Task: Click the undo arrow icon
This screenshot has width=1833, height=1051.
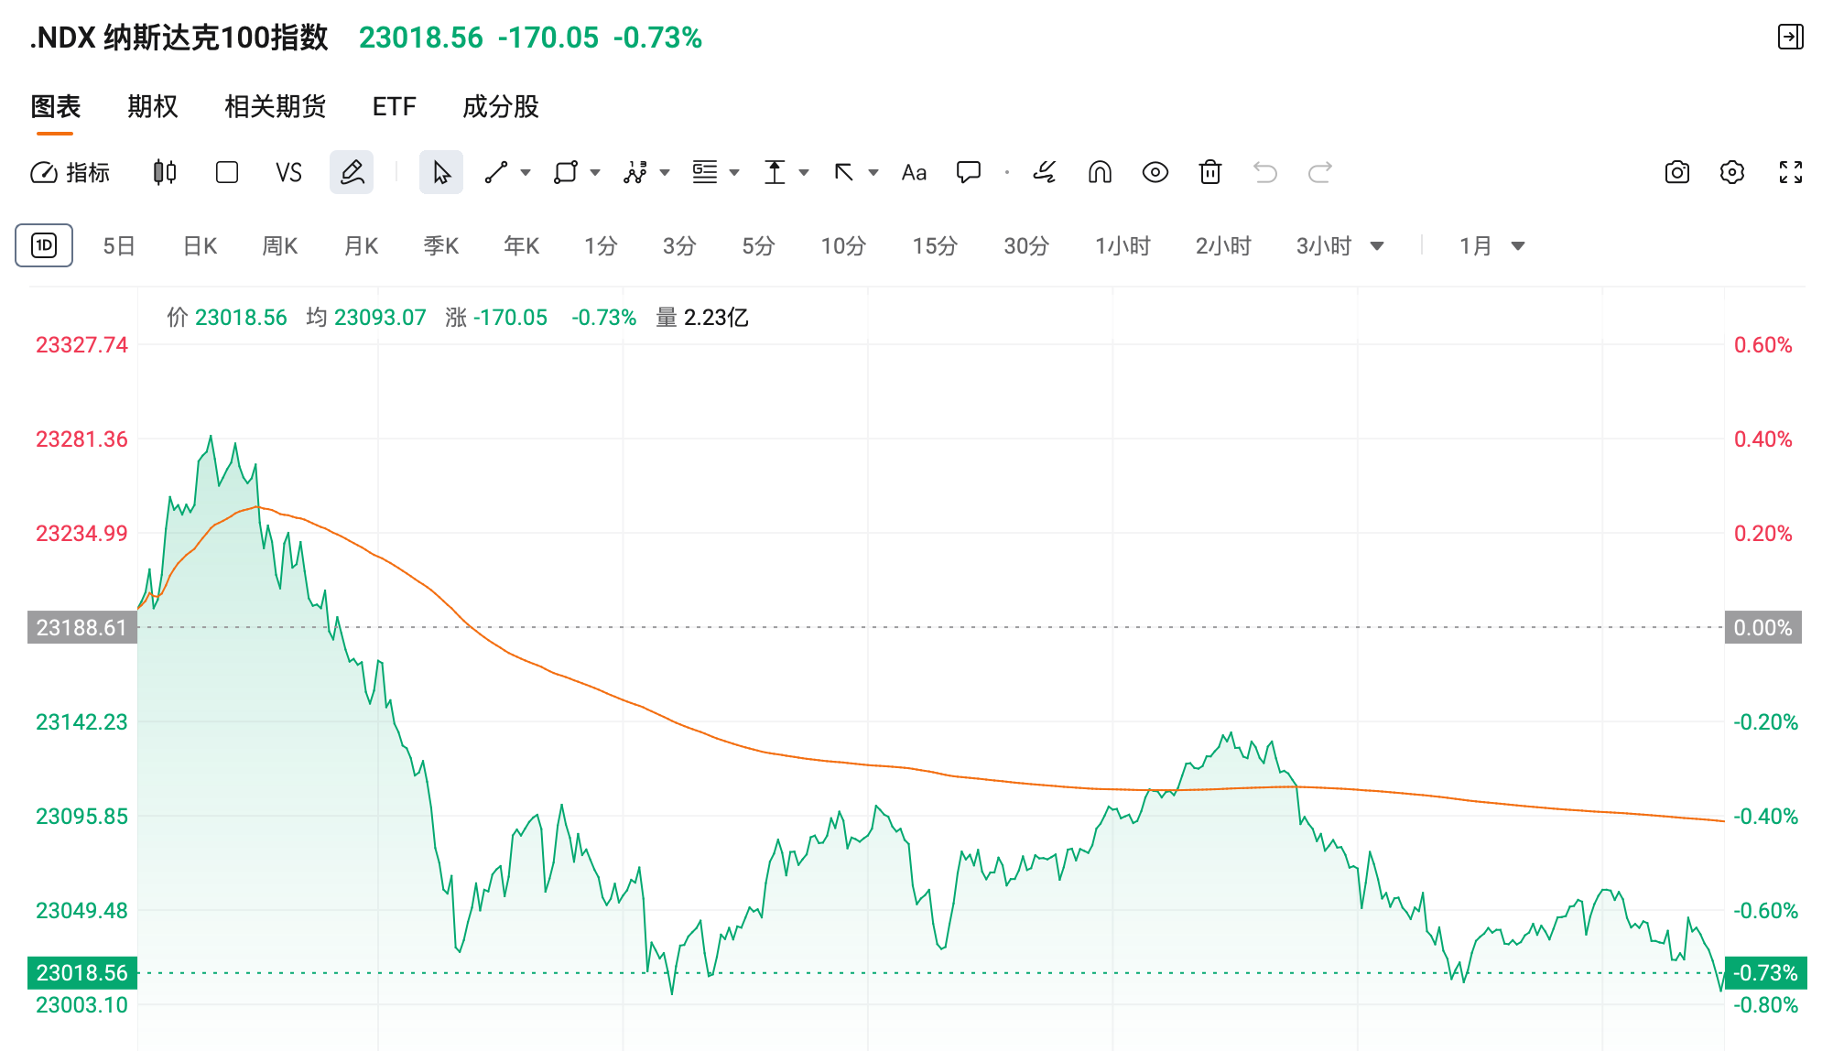Action: click(1265, 172)
